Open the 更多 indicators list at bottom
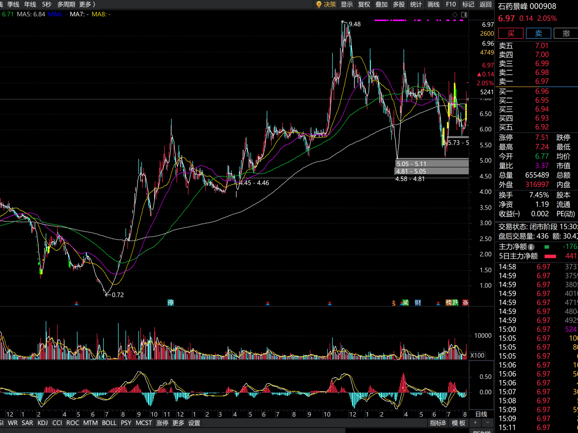 pos(178,423)
